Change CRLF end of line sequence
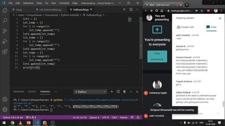Image resolution: width=225 pixels, height=126 pixels. click(114, 118)
